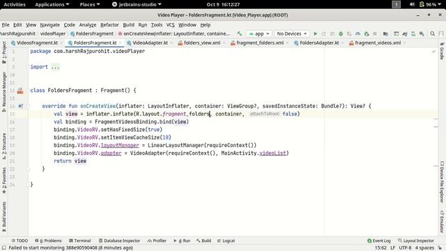Click the FoldersFragment breadcrumb in the navigation bar
The height and width of the screenshot is (251, 446).
click(92, 33)
